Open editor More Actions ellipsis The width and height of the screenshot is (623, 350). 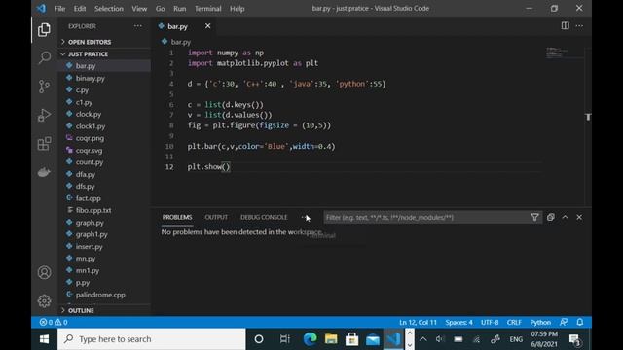tap(579, 26)
